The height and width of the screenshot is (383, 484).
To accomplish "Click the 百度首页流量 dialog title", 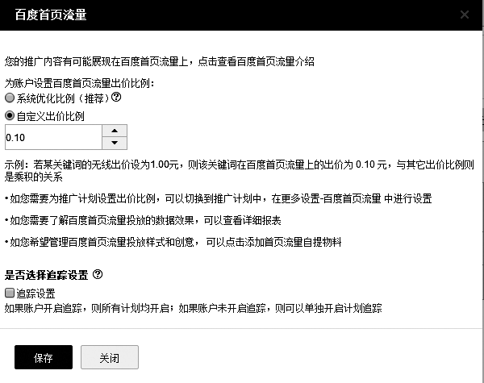I will click(x=51, y=15).
